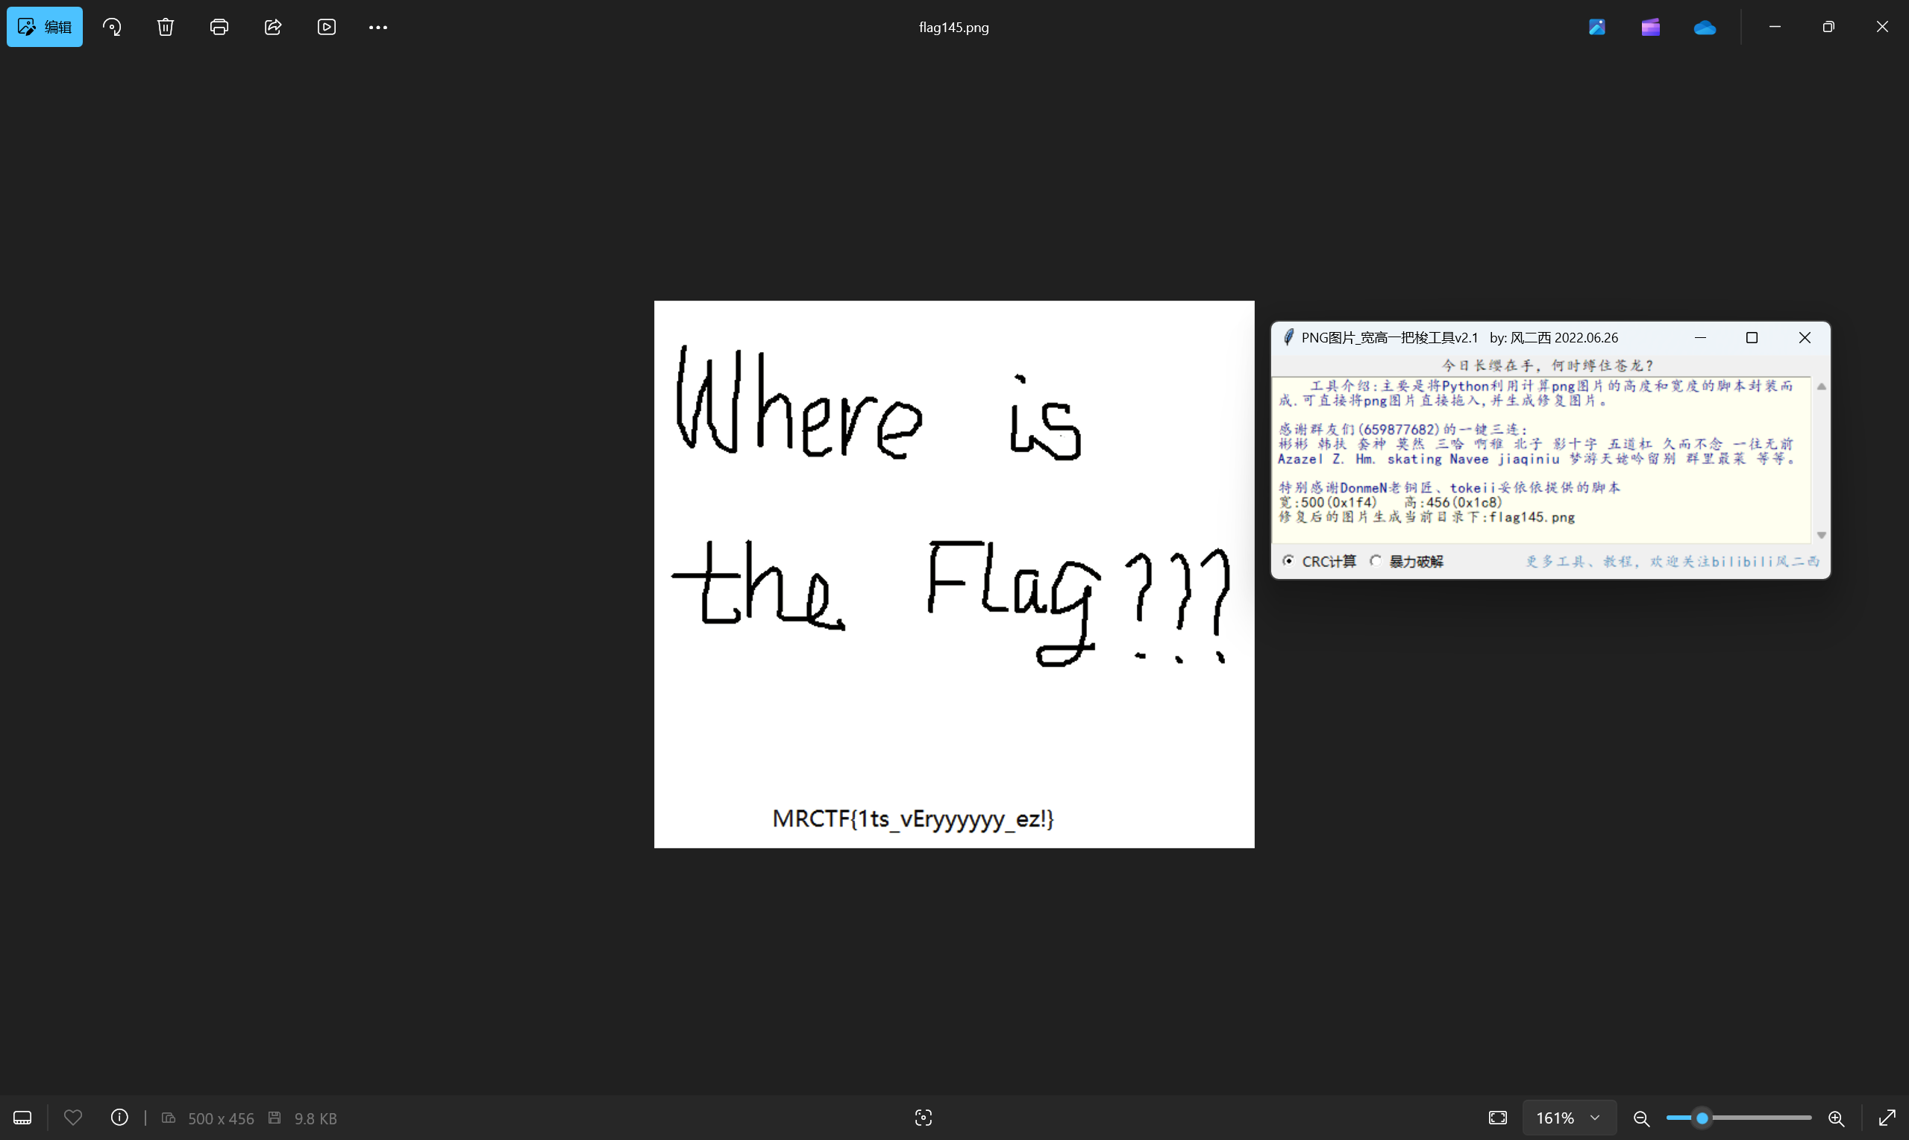
Task: Delete the image using the trash icon
Action: [166, 27]
